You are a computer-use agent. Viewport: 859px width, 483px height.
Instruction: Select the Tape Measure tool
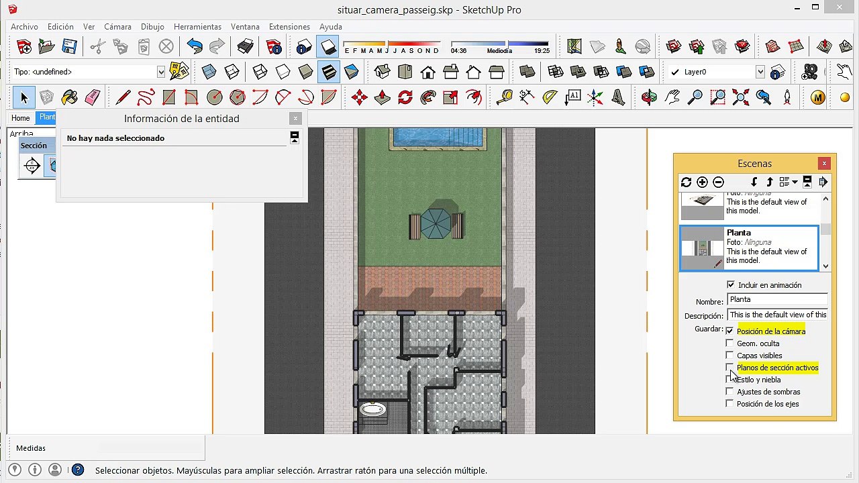[x=504, y=98]
